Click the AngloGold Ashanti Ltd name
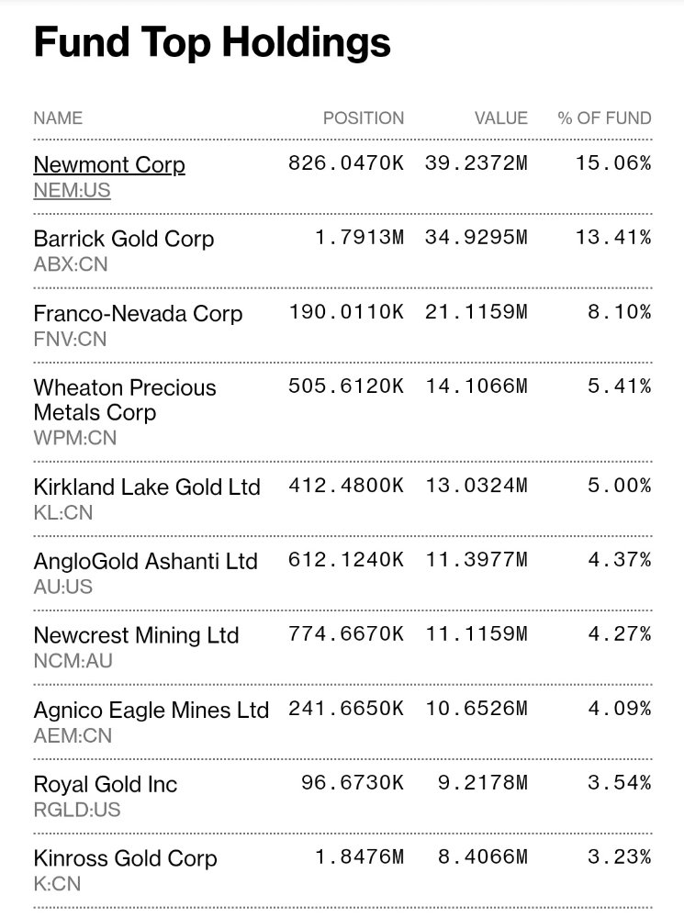Image resolution: width=684 pixels, height=918 pixels. [x=145, y=562]
